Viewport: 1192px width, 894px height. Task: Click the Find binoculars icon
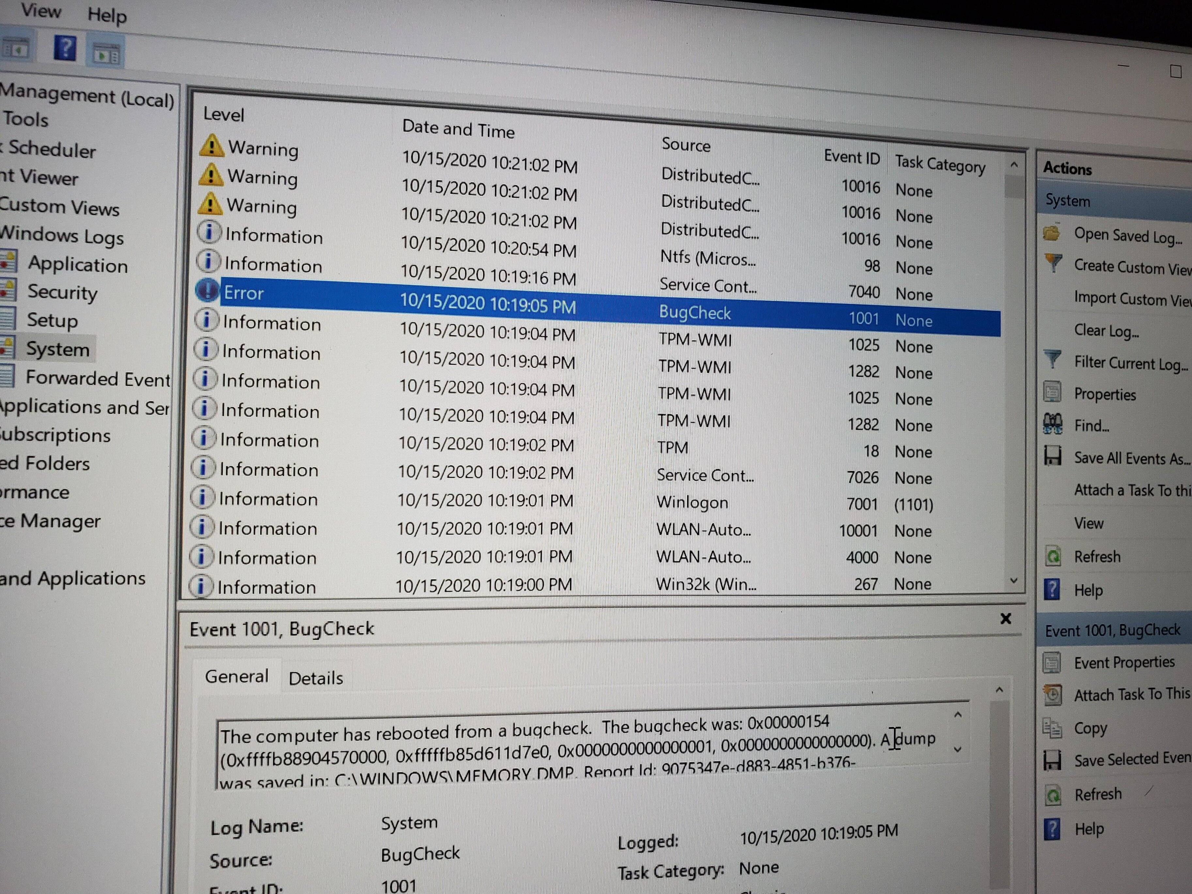1052,424
